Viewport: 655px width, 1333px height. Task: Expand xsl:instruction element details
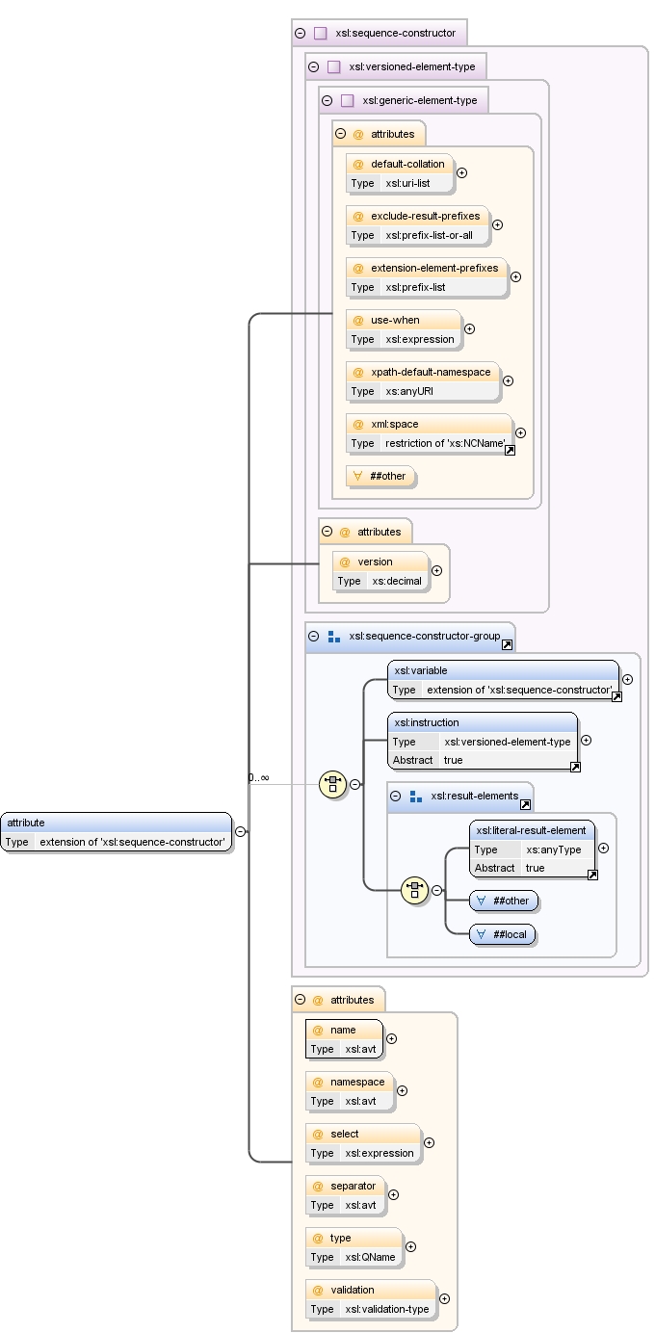[x=586, y=741]
